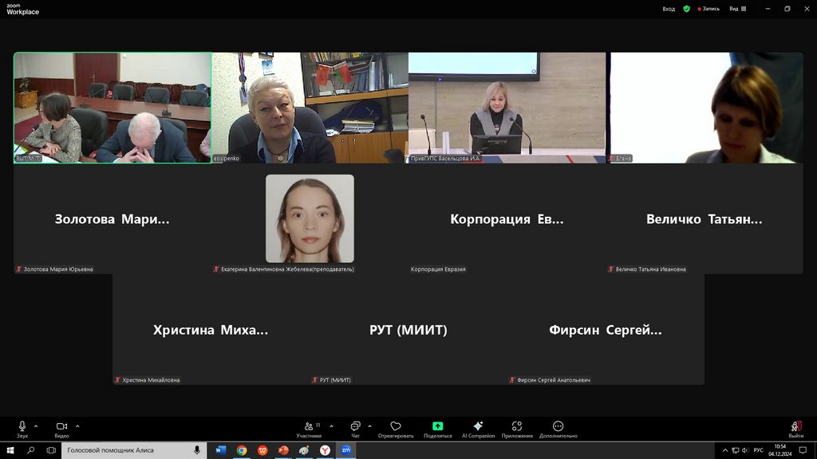This screenshot has width=817, height=459.
Task: Toggle the camera (Видео) button
Action: click(x=61, y=427)
